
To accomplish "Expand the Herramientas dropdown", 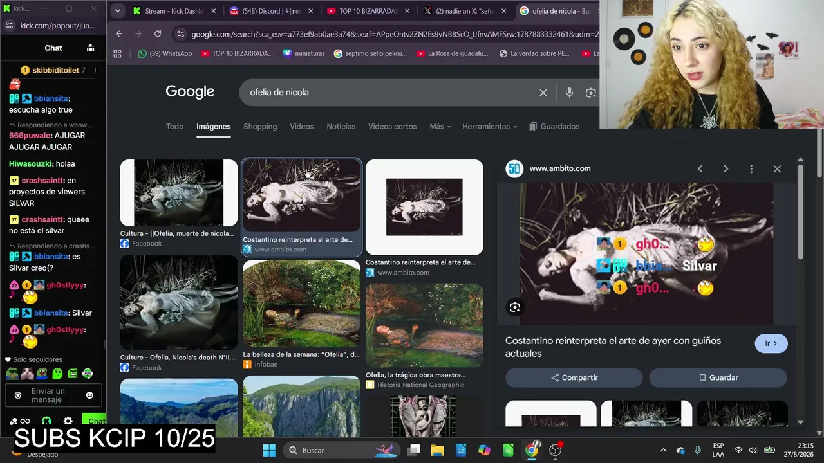I will 490,127.
